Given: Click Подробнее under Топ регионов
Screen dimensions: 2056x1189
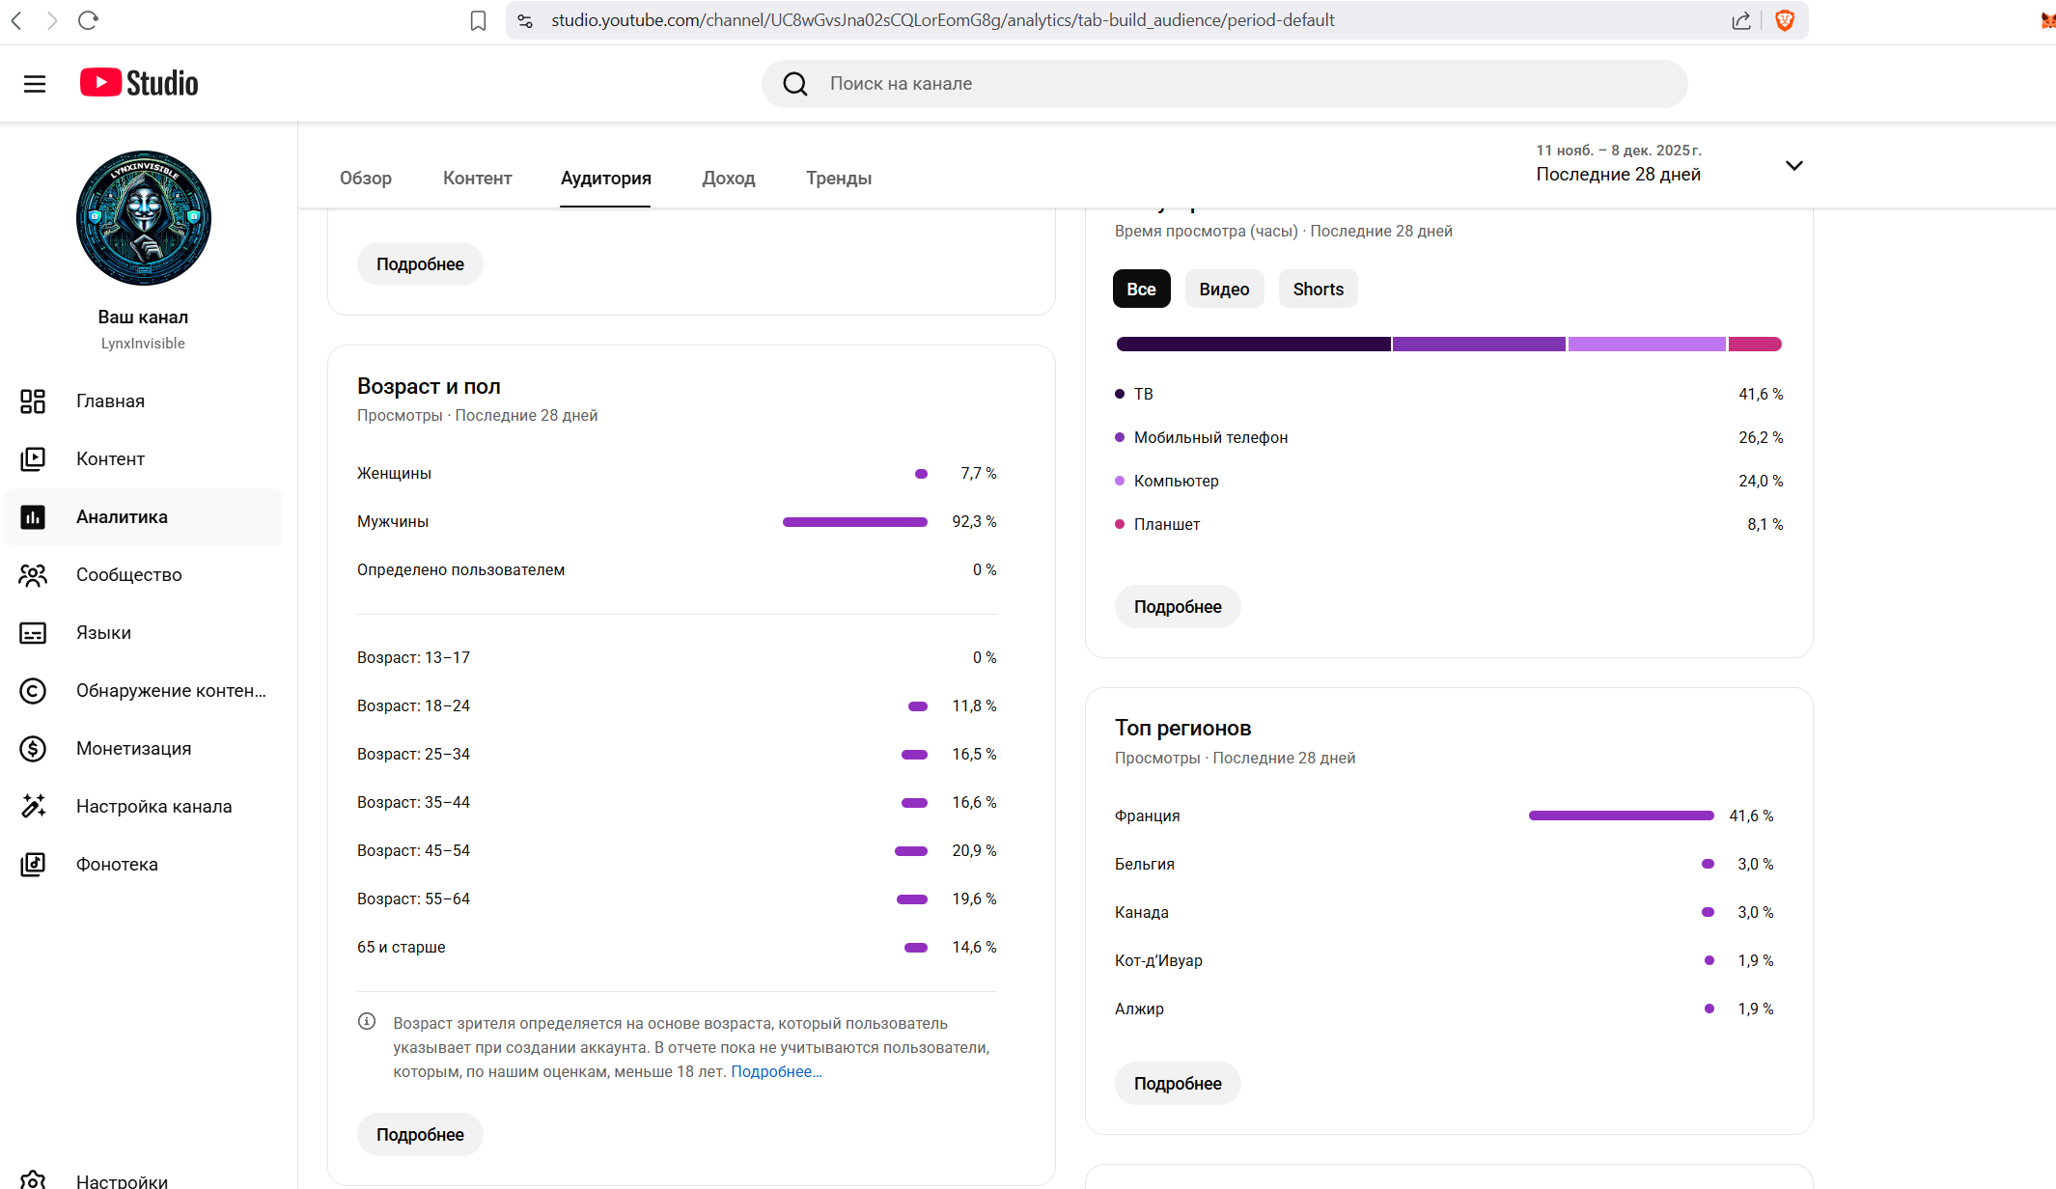Looking at the screenshot, I should (x=1177, y=1084).
